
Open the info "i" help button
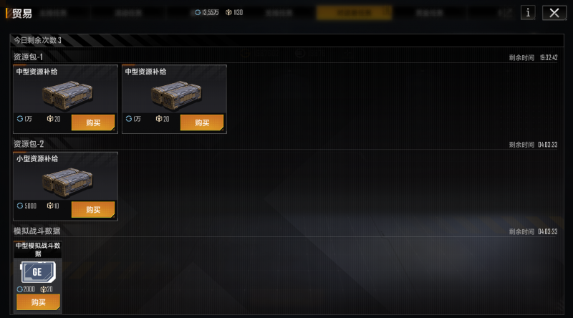coord(528,13)
